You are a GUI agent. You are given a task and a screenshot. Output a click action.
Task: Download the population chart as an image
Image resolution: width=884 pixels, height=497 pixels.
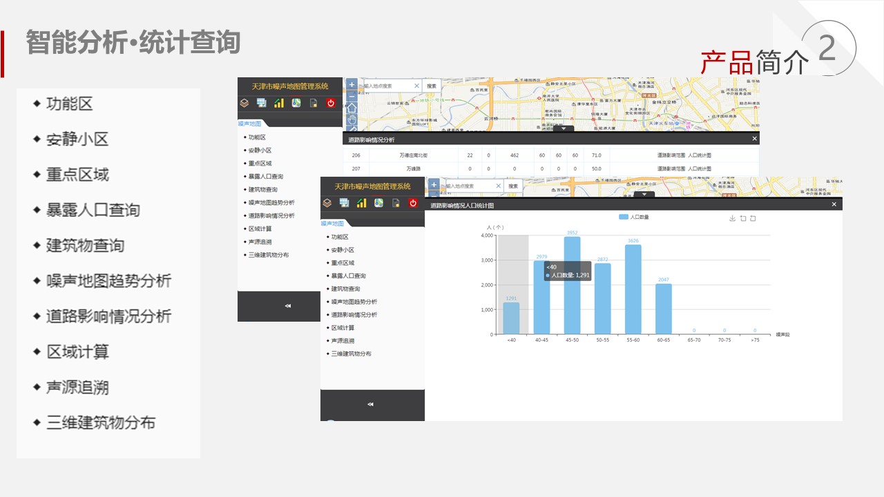(x=732, y=219)
